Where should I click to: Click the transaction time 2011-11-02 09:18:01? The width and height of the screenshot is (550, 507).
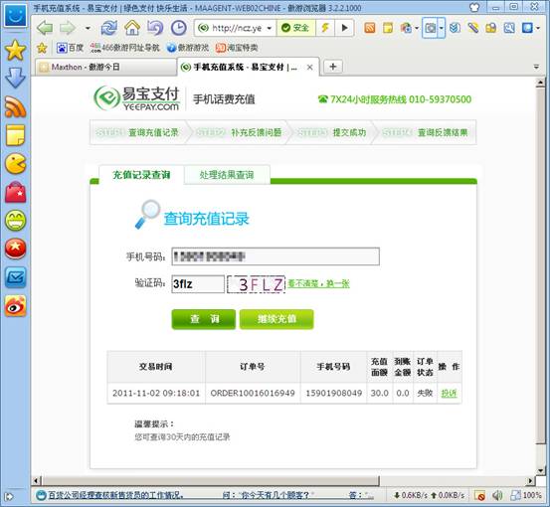tap(156, 393)
